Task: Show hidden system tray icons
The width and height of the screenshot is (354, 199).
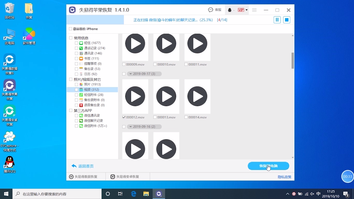Action: [288, 194]
